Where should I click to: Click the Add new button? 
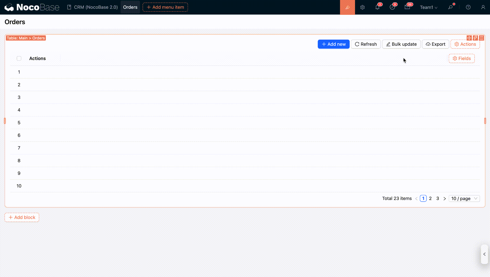click(x=333, y=44)
